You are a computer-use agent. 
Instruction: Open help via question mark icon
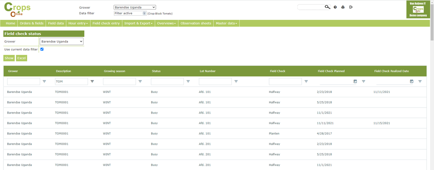tap(335, 7)
